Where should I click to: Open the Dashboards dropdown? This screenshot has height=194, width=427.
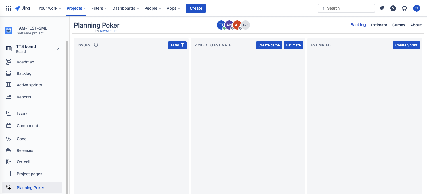pos(125,8)
